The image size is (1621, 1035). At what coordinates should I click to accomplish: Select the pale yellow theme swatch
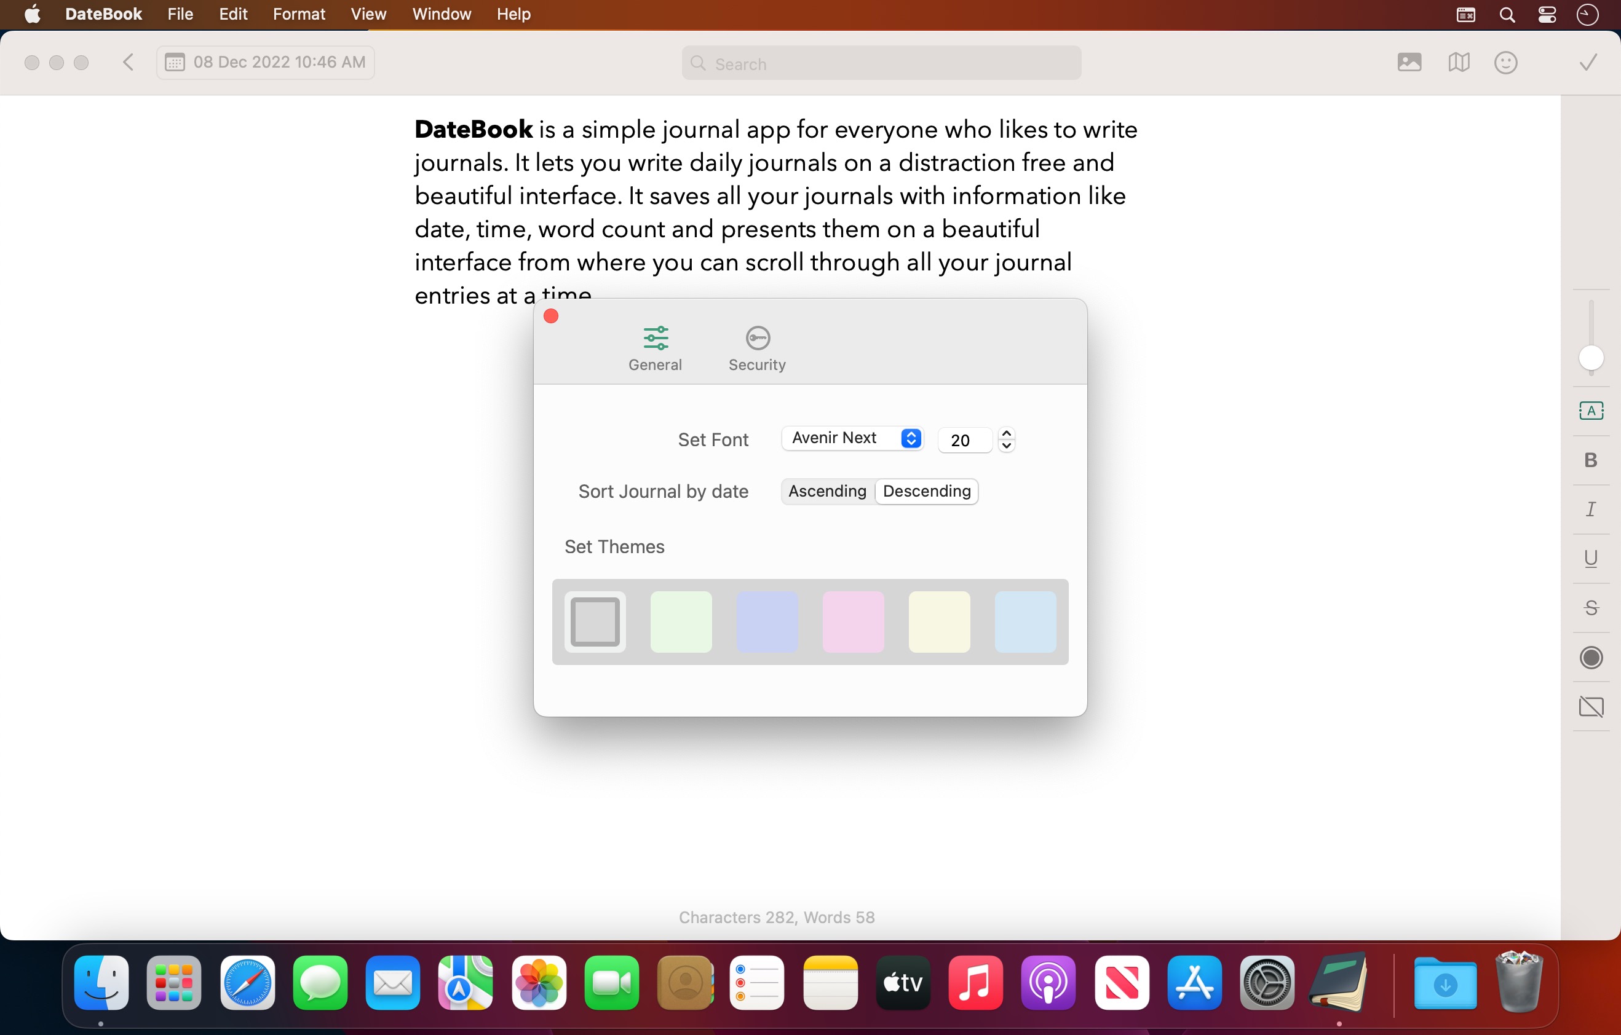(939, 622)
